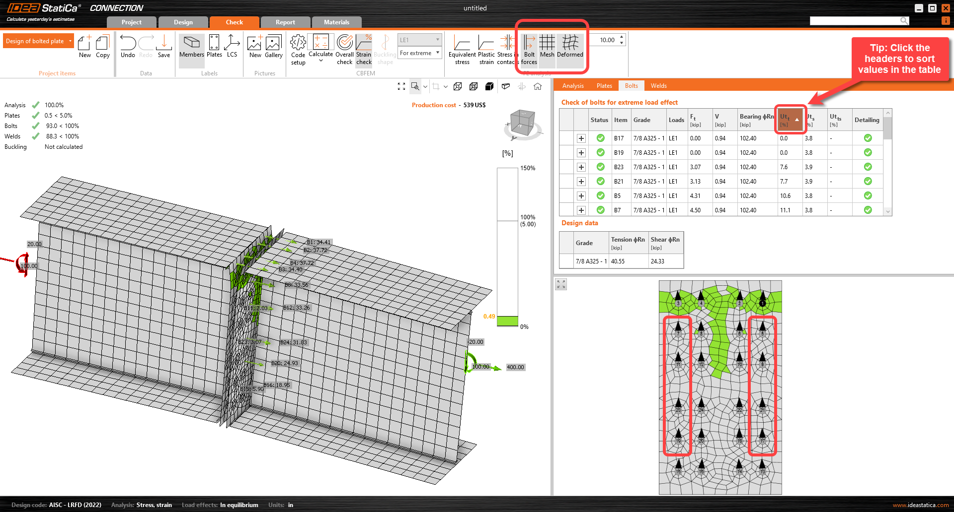Select the Plastic strain analysis icon
This screenshot has height=512, width=954.
point(486,48)
